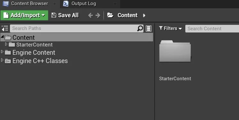
Task: Click the Output Log terminal icon
Action: (66, 4)
